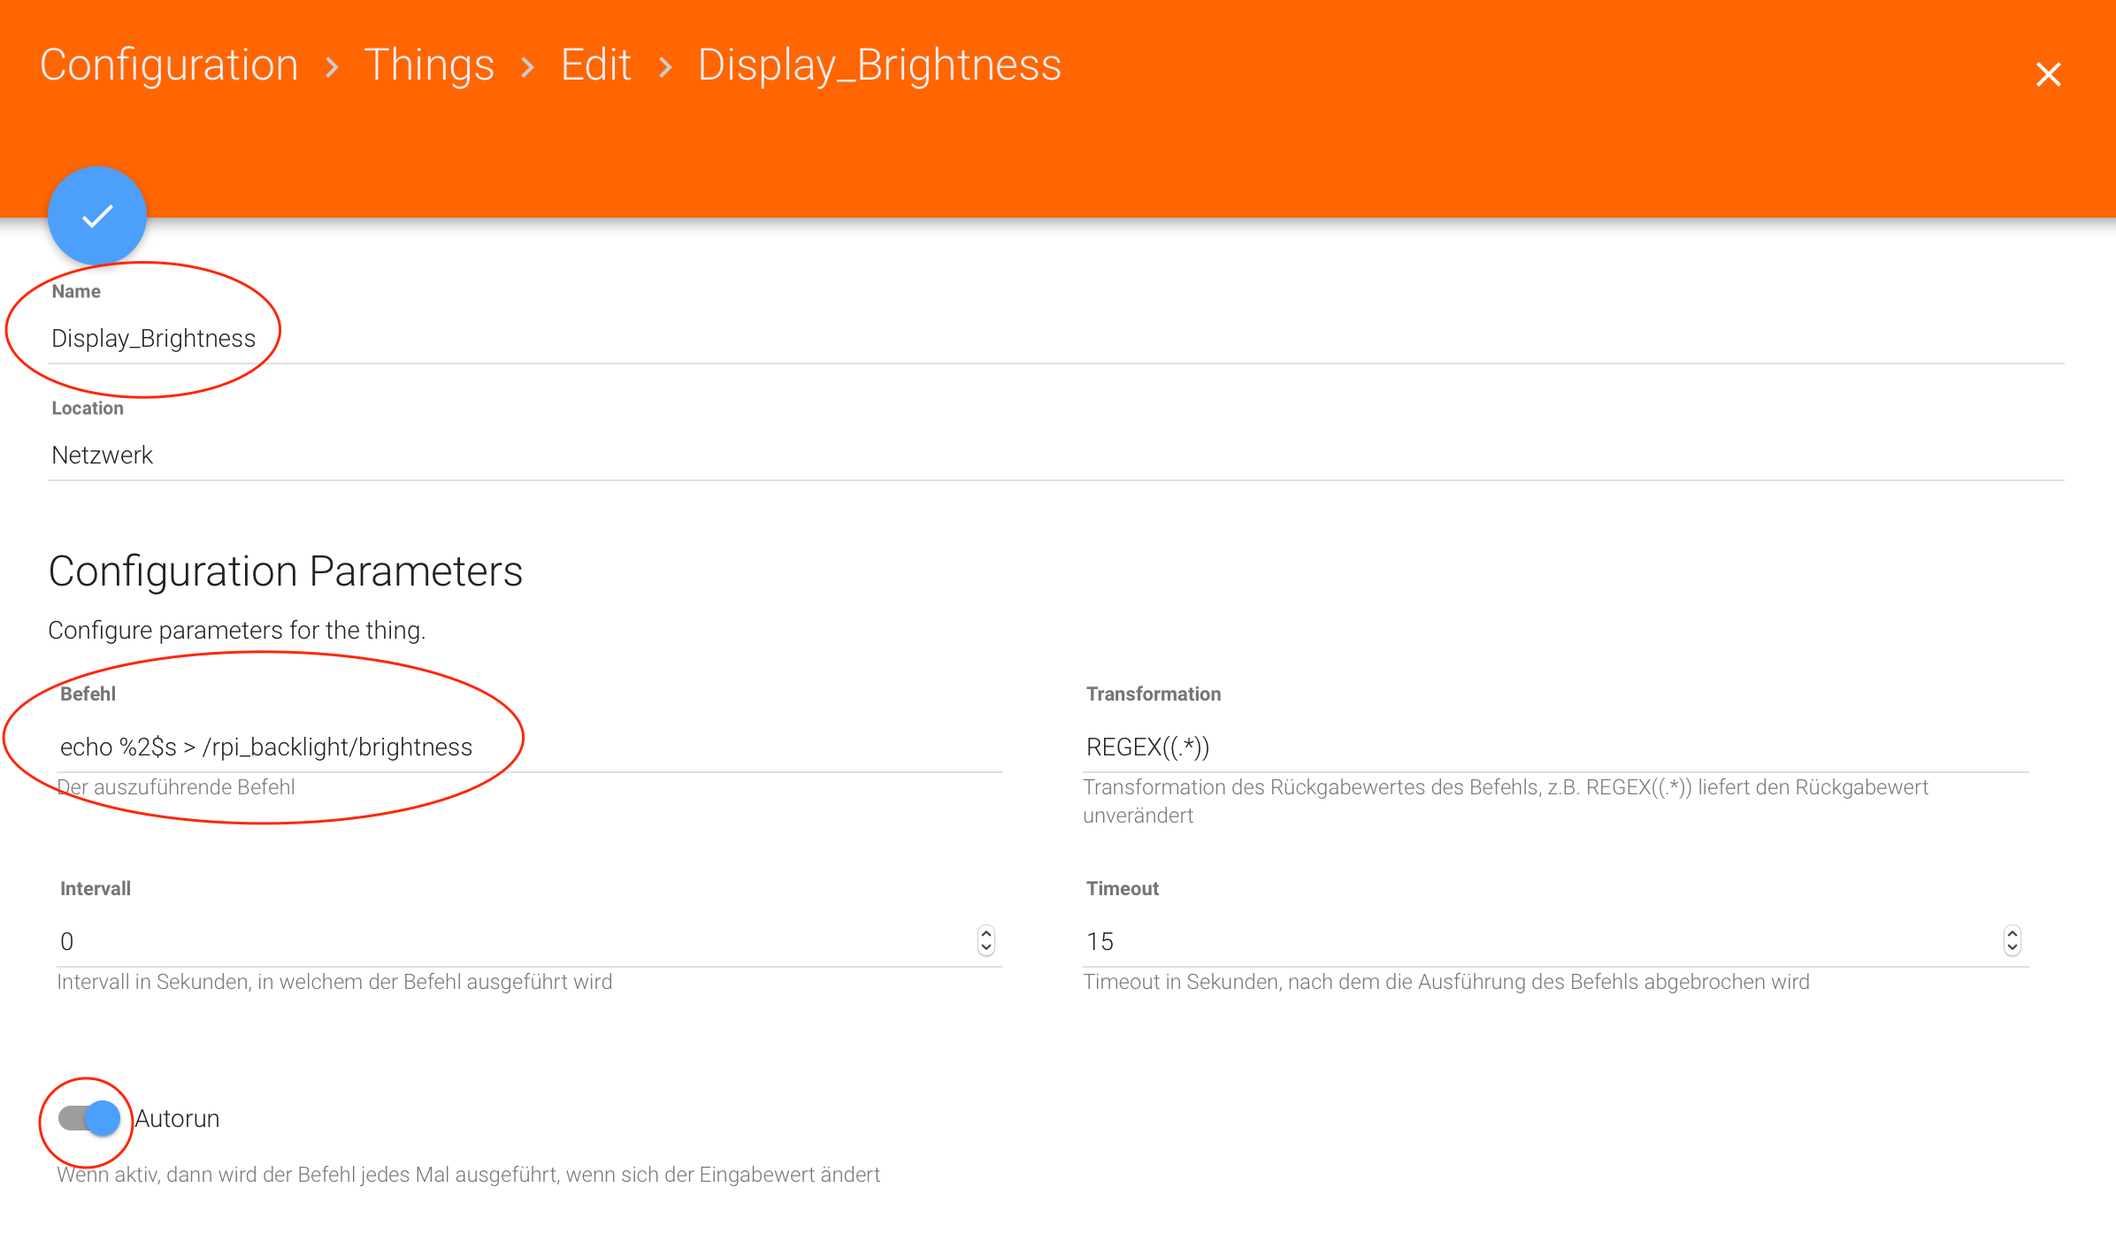2116x1249 pixels.
Task: Click Display_Brightness breadcrumb title
Action: tap(879, 65)
